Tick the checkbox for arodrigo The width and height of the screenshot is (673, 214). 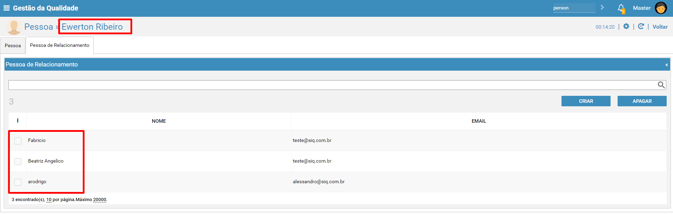[18, 182]
